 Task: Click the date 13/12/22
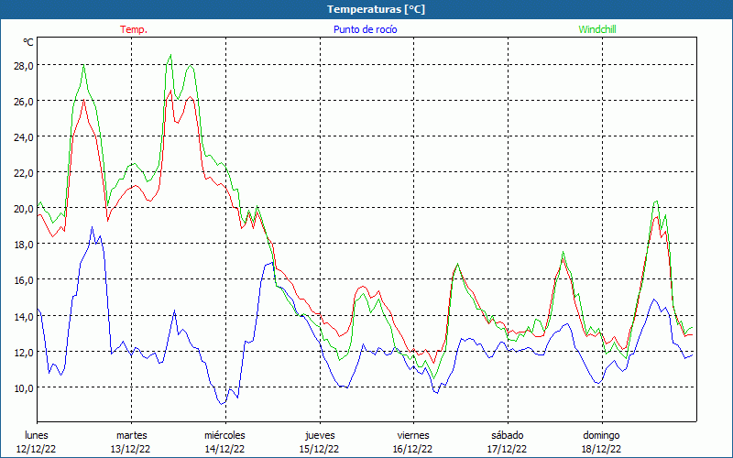coord(130,449)
